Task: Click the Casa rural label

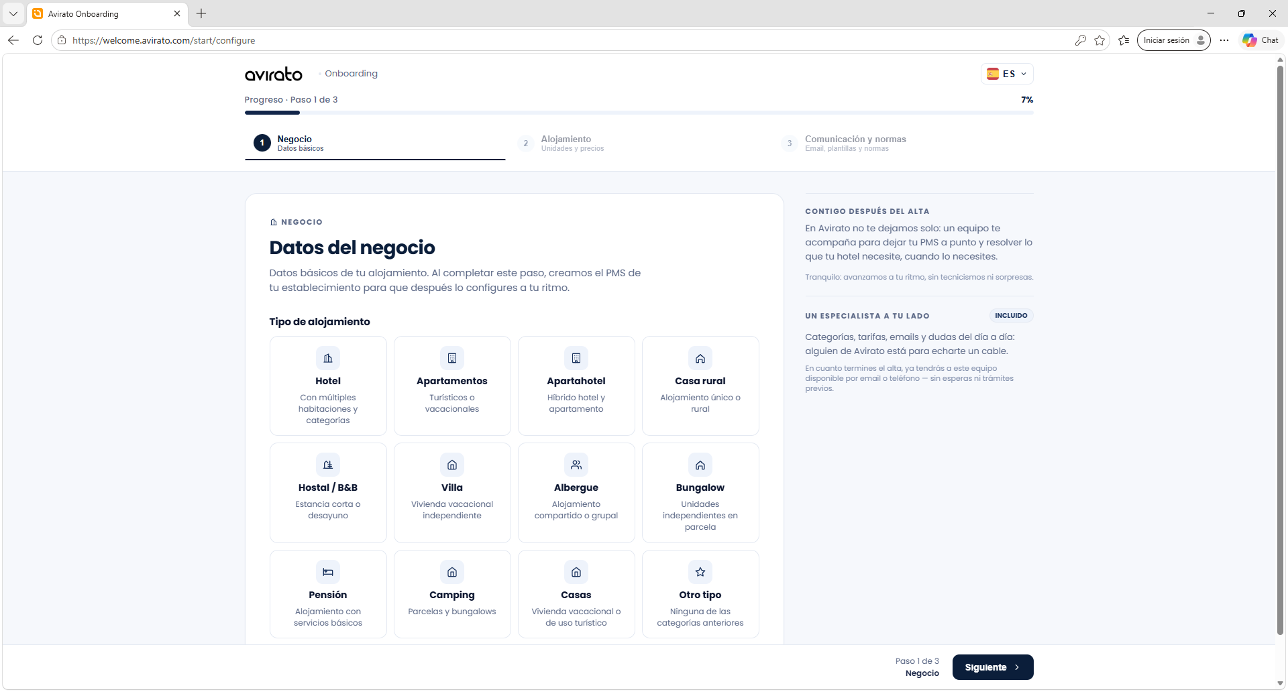Action: (700, 381)
